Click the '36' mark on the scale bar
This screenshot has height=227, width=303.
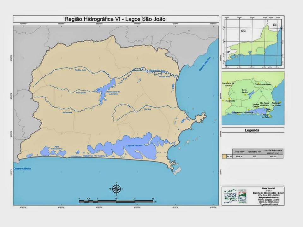(x=153, y=198)
